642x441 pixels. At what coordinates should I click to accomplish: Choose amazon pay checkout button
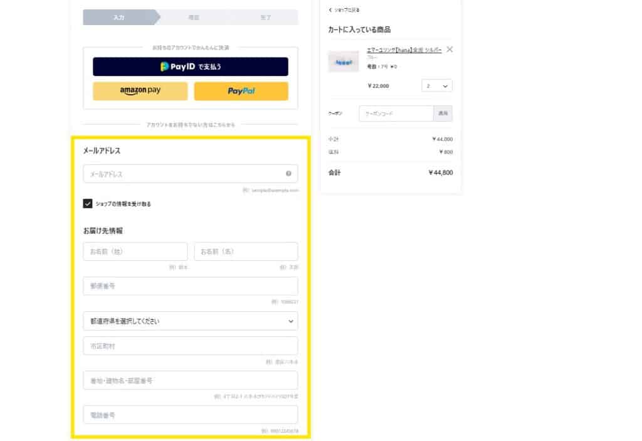(x=140, y=91)
